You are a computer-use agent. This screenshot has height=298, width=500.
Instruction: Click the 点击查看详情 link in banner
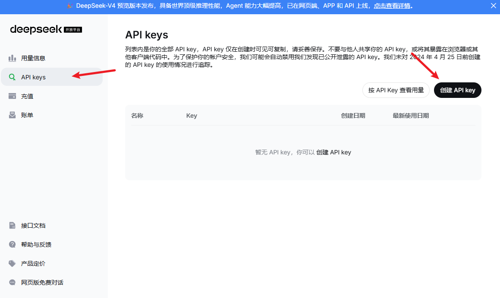pos(392,6)
